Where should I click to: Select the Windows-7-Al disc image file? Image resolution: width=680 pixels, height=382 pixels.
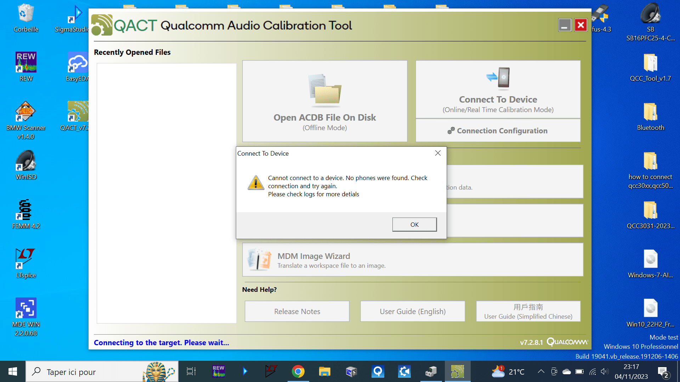pos(651,264)
